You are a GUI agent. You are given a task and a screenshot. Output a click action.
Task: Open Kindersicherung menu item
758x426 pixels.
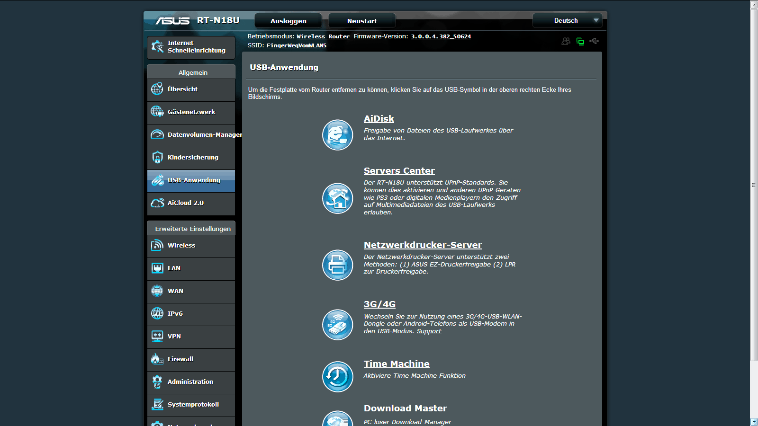191,158
